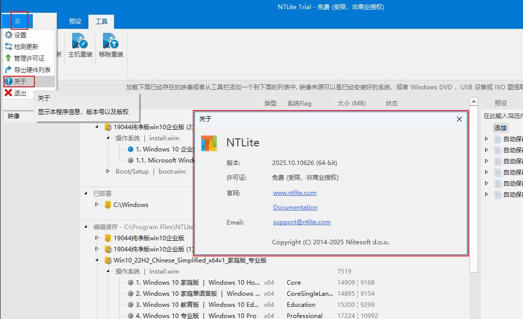
Task: Close the 关于 dialog
Action: tap(459, 120)
